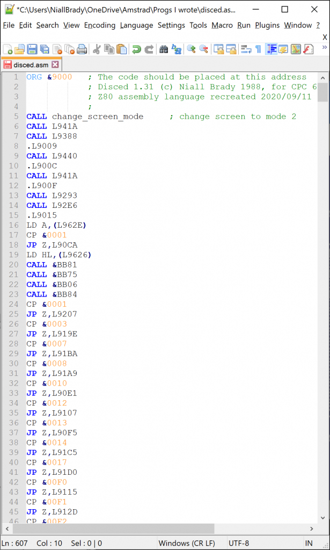Click line 1 'ORG &9000' code

click(49, 77)
